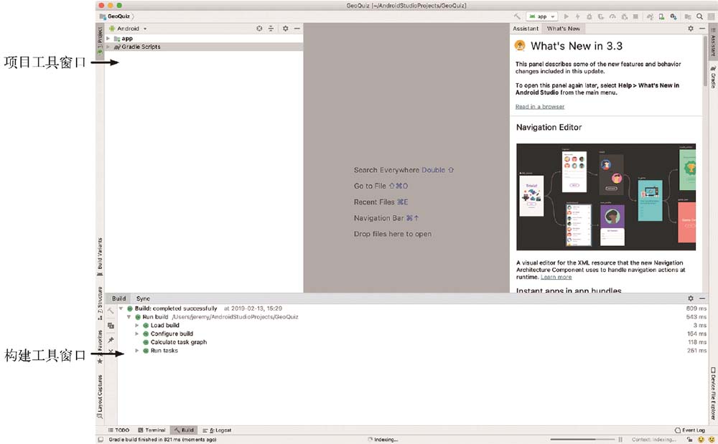
Task: Click the Assistant panel vertical scrollbar
Action: (x=706, y=60)
